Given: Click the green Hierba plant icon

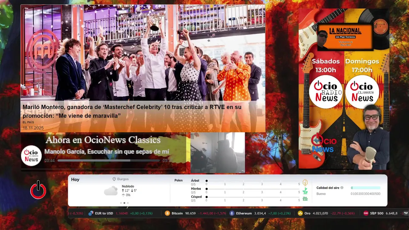Looking at the screenshot, I should click(305, 191).
